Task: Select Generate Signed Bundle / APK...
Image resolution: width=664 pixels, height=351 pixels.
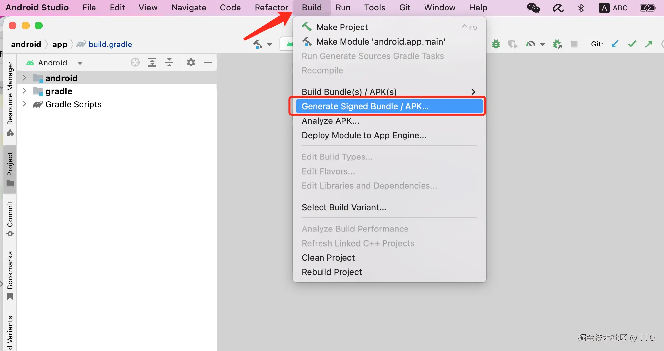Action: 389,106
